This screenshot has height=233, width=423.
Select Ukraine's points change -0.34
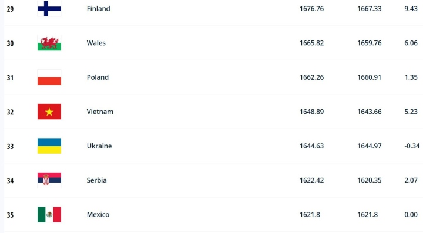coord(412,146)
